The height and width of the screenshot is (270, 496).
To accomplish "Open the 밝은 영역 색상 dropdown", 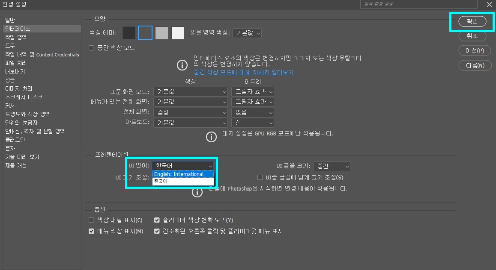I will [247, 32].
